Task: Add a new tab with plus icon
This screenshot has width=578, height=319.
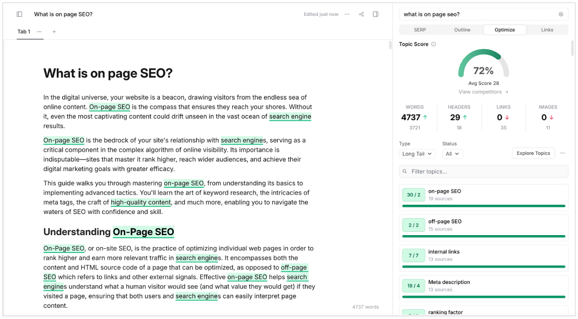Action: 54,32
